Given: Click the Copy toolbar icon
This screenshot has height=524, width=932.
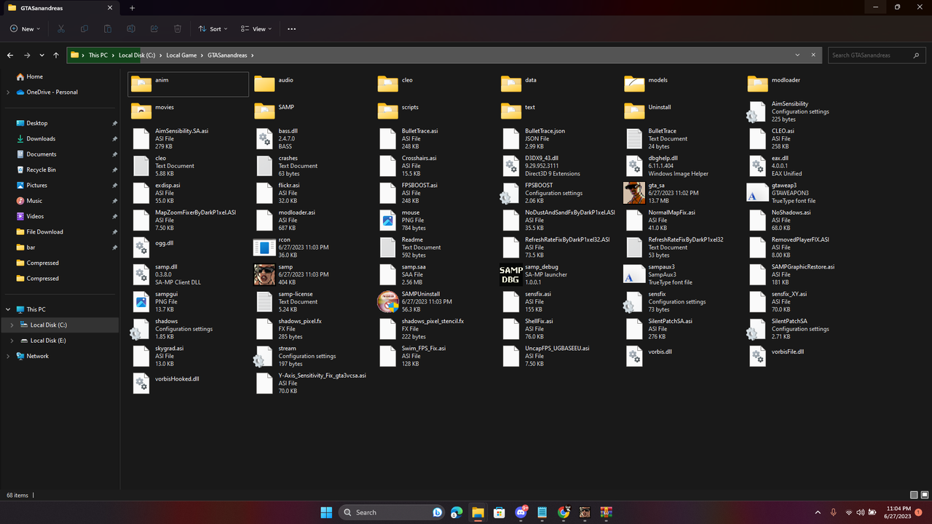Looking at the screenshot, I should pos(84,29).
